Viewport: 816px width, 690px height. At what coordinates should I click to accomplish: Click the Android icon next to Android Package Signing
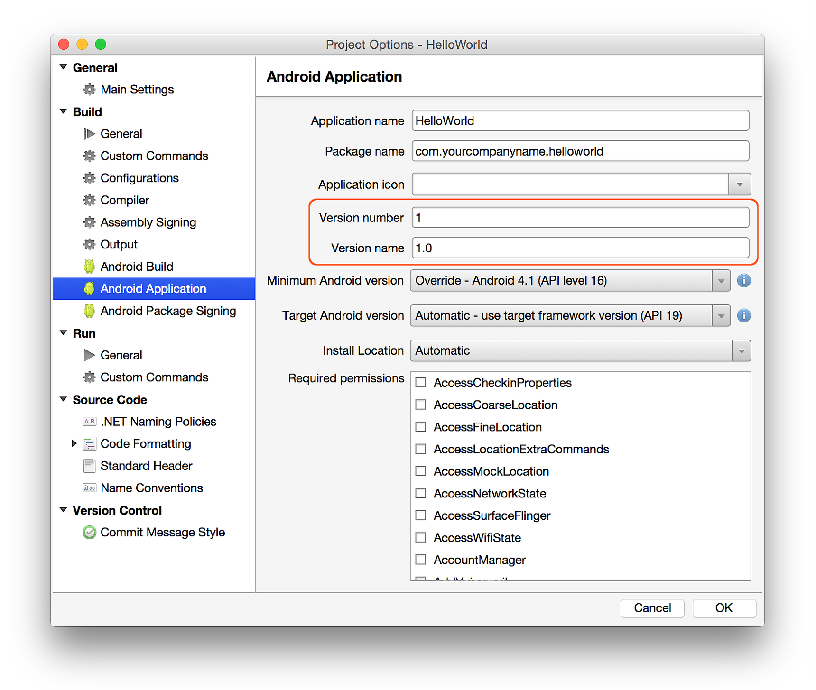pos(89,311)
